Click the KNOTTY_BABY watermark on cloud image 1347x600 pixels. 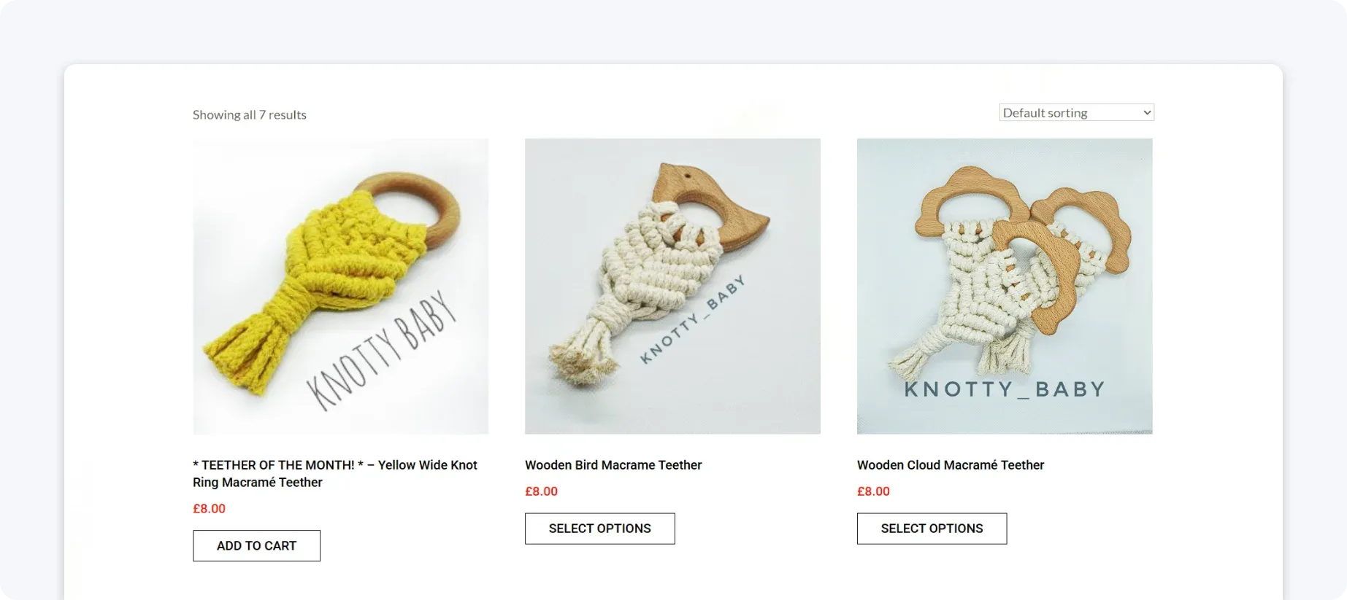pyautogui.click(x=1005, y=389)
